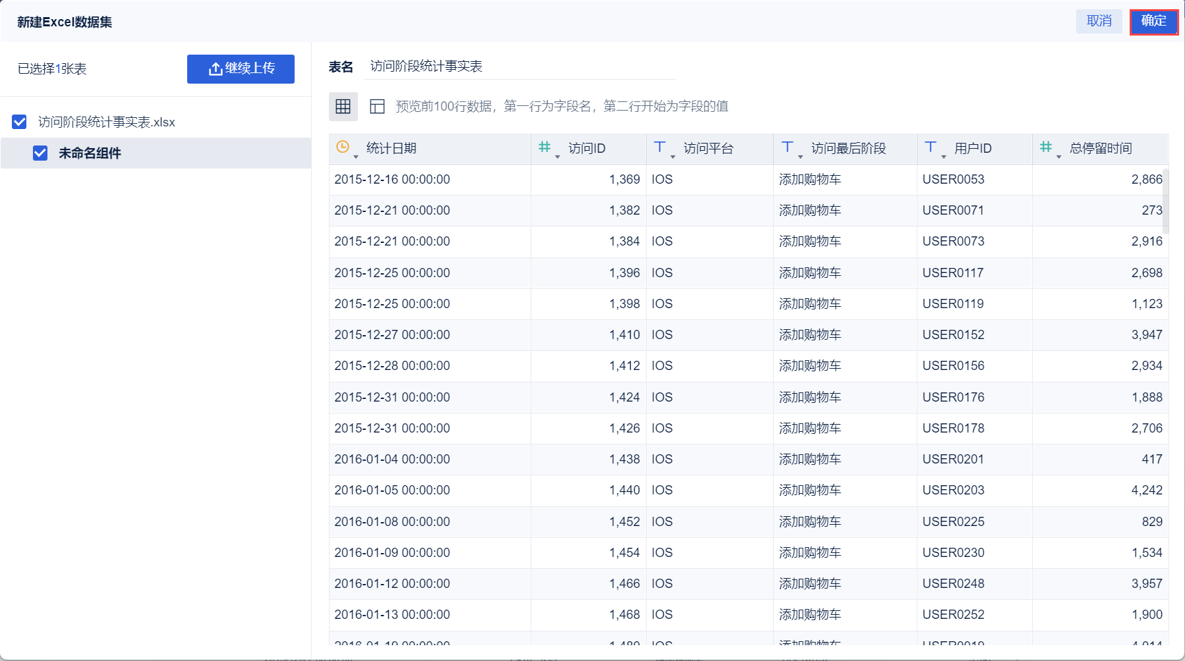Image resolution: width=1185 pixels, height=661 pixels.
Task: Edit the 表名 table name field
Action: (x=519, y=66)
